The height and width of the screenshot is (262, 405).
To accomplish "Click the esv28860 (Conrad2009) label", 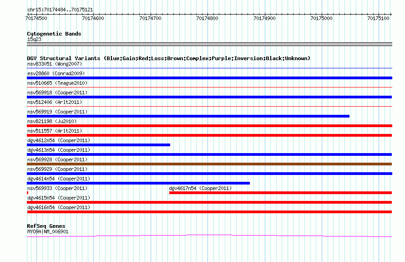I will pyautogui.click(x=56, y=73).
